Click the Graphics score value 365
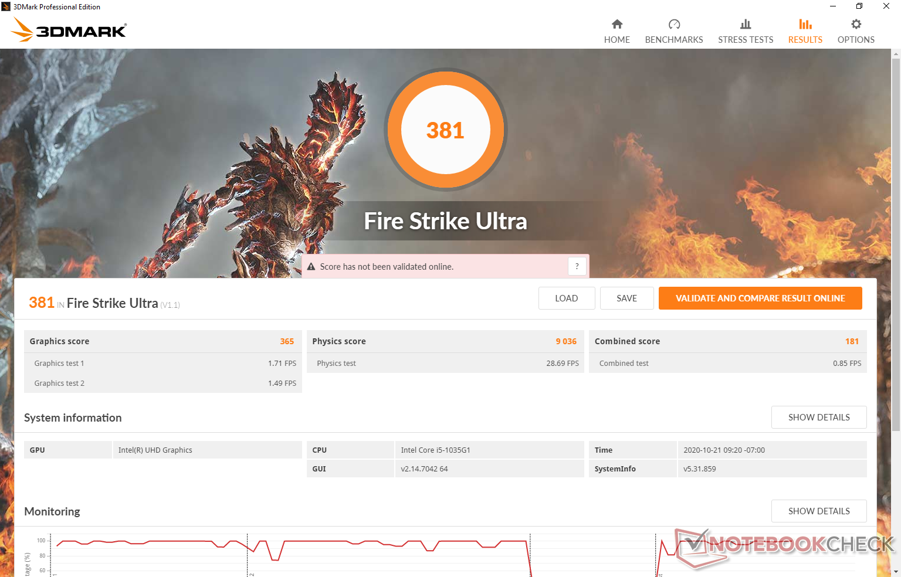 [287, 341]
